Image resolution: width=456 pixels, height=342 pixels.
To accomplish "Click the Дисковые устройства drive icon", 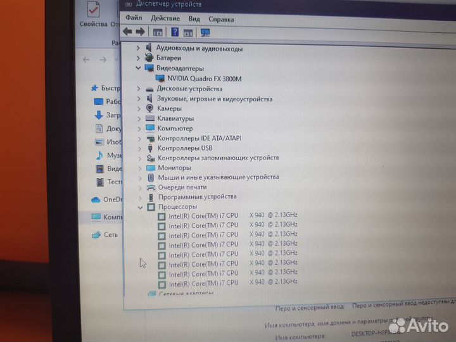I will [x=149, y=89].
